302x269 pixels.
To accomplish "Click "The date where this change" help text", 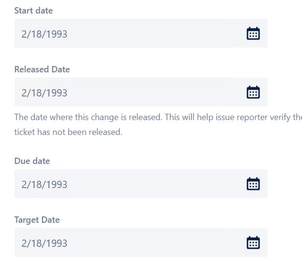I will point(67,117).
